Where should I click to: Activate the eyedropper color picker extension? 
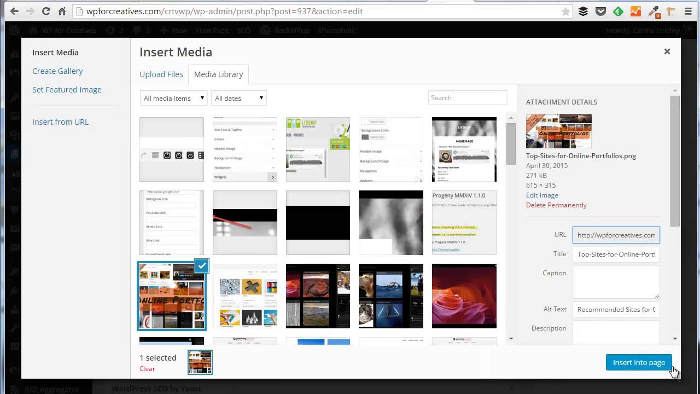[x=654, y=11]
